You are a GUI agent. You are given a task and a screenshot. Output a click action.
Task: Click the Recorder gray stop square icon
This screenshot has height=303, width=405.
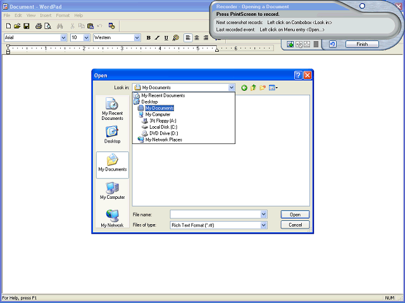316,44
